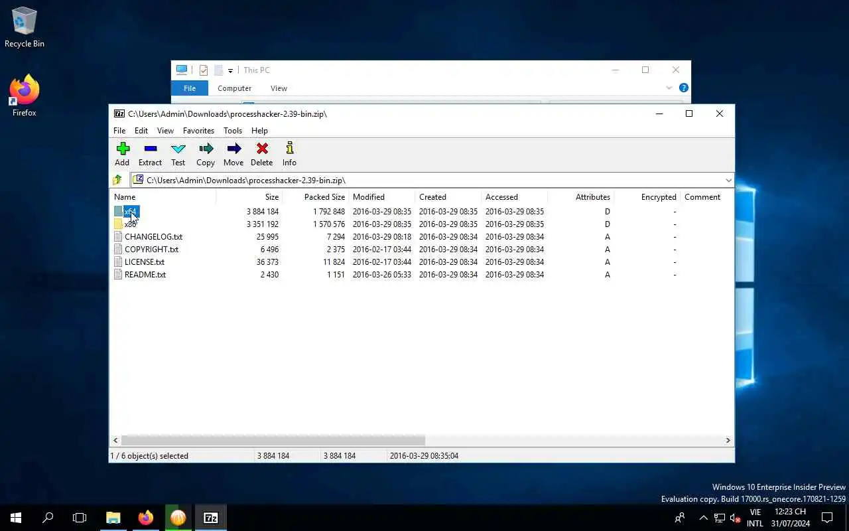The height and width of the screenshot is (531, 849).
Task: Select LICENSE.txt file name
Action: coord(145,262)
